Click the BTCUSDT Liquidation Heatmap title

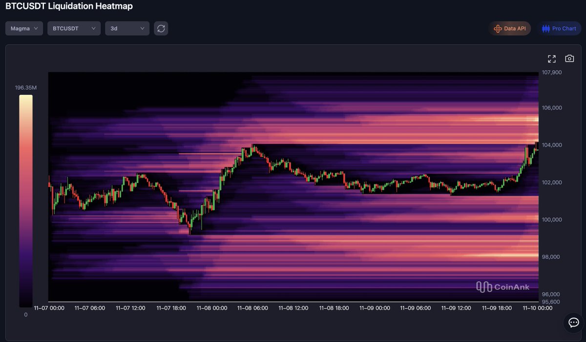68,6
